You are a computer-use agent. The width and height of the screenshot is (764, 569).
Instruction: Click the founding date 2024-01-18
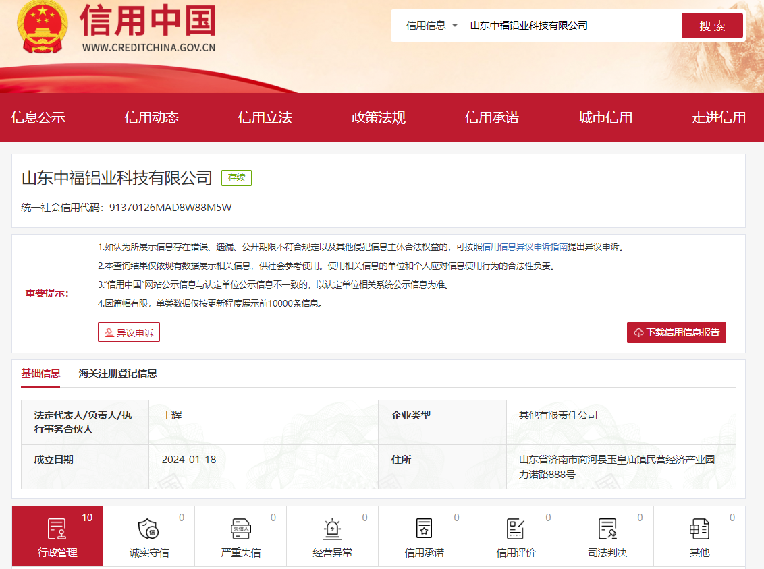(188, 460)
